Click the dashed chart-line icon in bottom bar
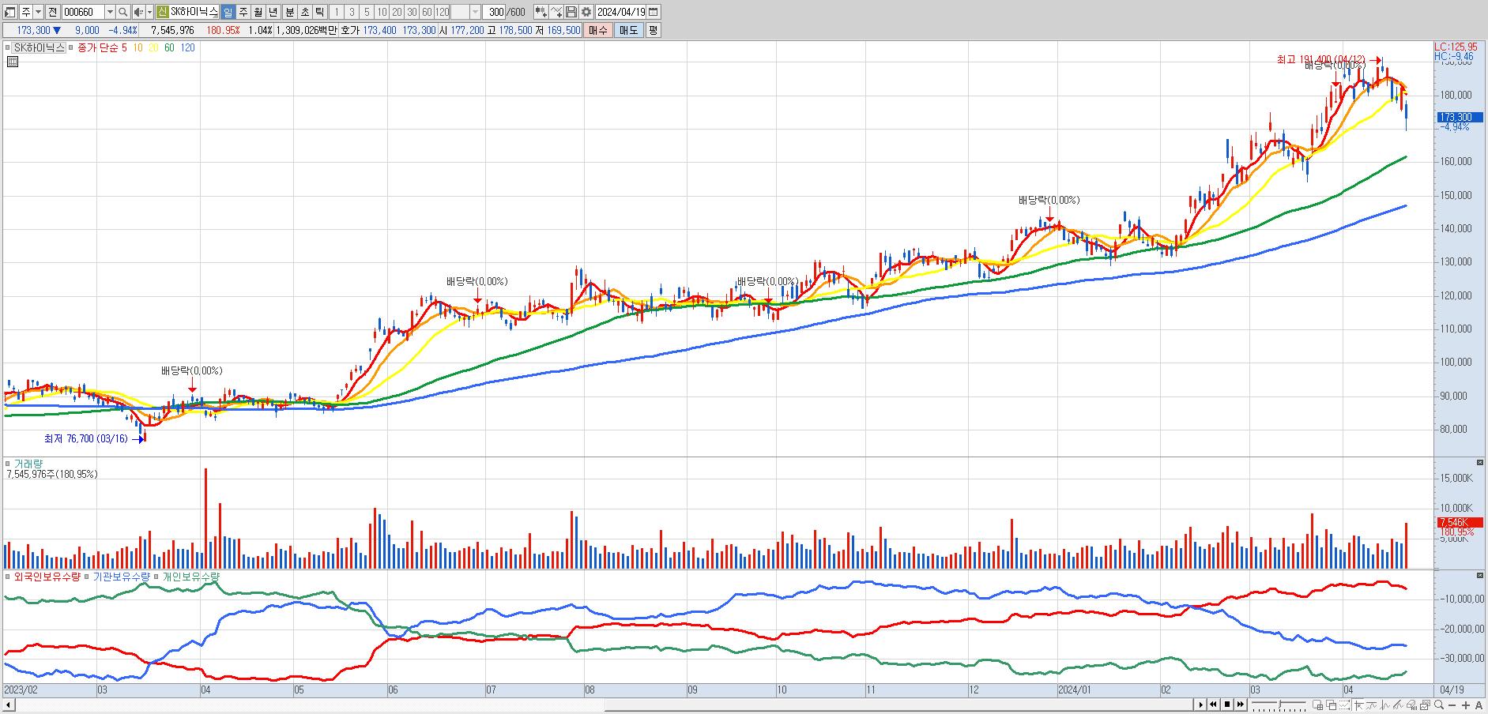 pyautogui.click(x=1346, y=705)
